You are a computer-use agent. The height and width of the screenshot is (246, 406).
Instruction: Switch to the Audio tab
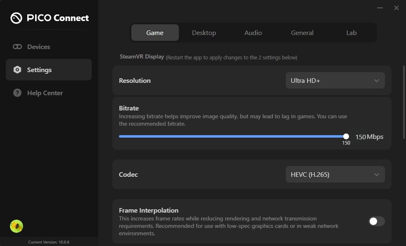tap(253, 33)
